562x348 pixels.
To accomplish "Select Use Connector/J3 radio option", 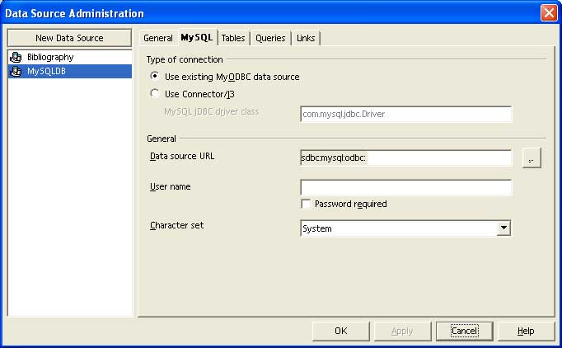I will pyautogui.click(x=154, y=94).
